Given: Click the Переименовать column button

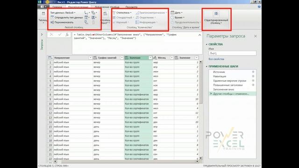Looking at the screenshot, I should [x=62, y=22].
